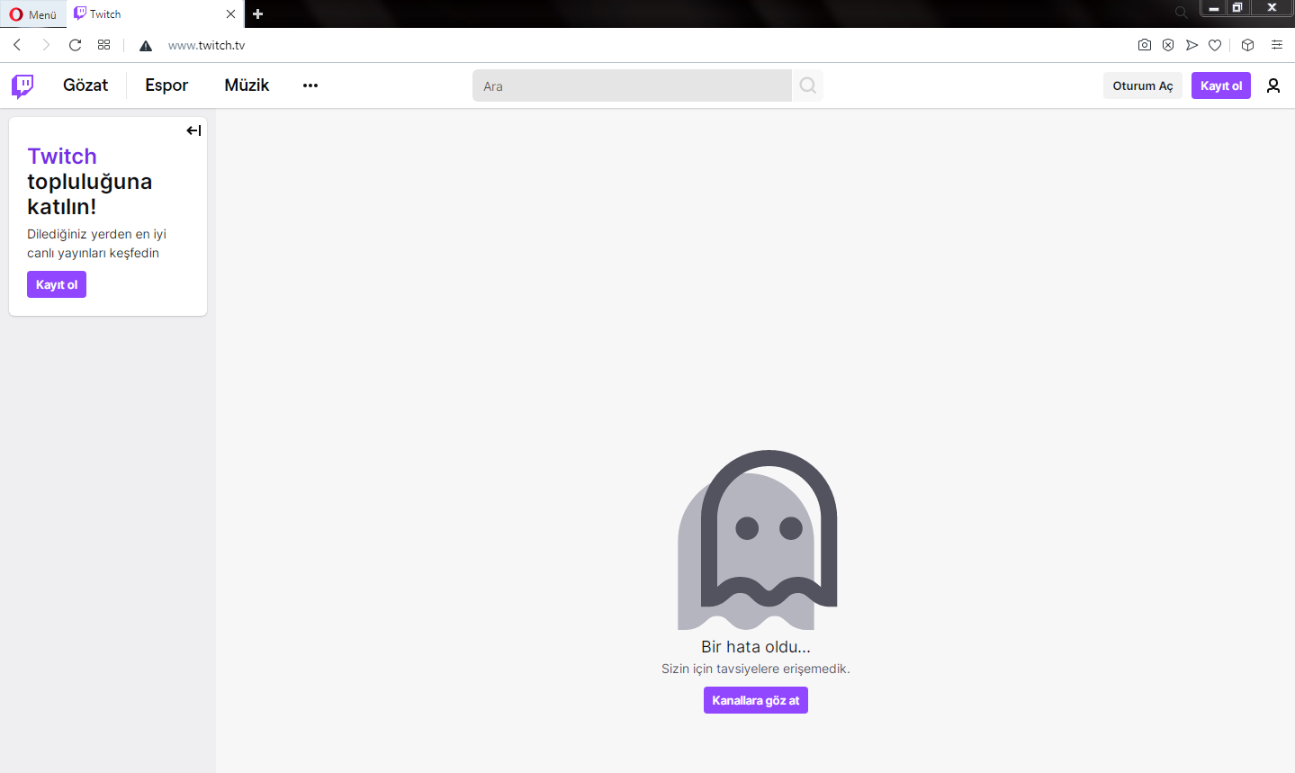Collapse the left sidebar with the arrow icon
Viewport: 1295px width, 773px height.
coord(193,130)
